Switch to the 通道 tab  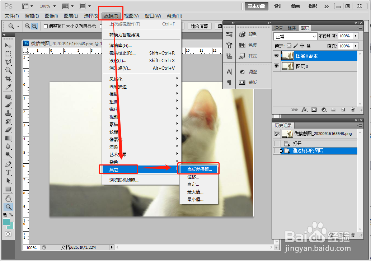pos(278,28)
